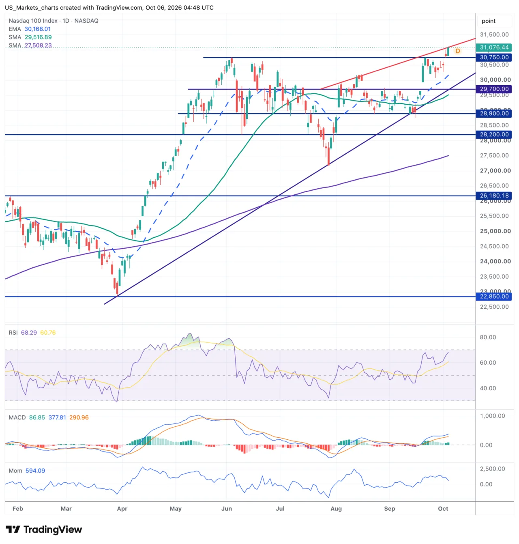
Task: Click the 31,500.00 tick on the price axis
Action: [x=494, y=35]
